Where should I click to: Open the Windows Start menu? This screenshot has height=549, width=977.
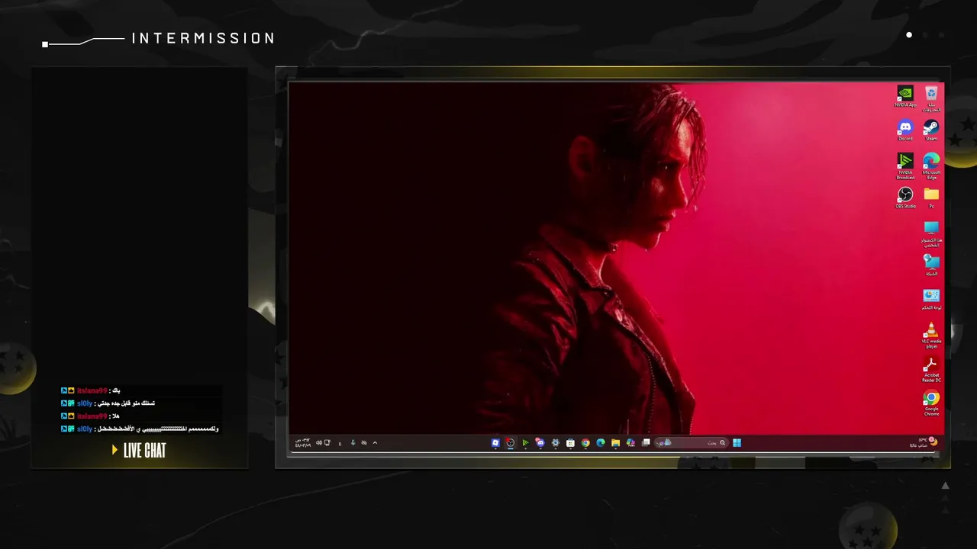(x=737, y=442)
